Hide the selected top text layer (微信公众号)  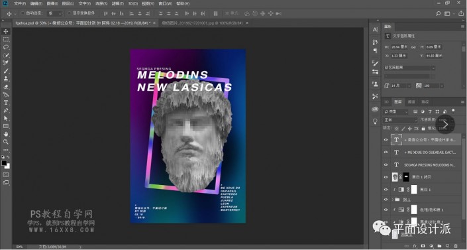(386, 140)
